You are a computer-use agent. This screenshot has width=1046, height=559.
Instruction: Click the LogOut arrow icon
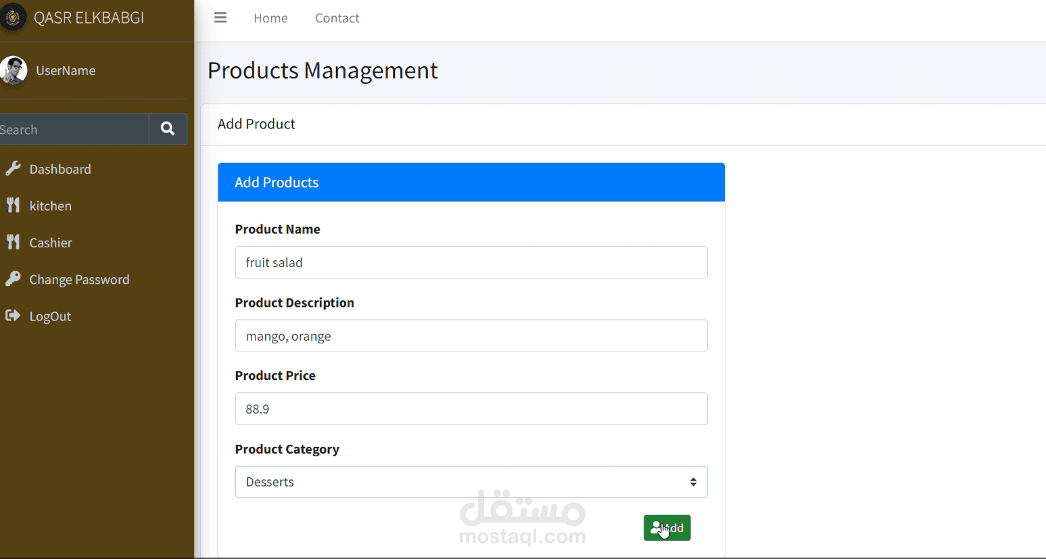tap(13, 316)
